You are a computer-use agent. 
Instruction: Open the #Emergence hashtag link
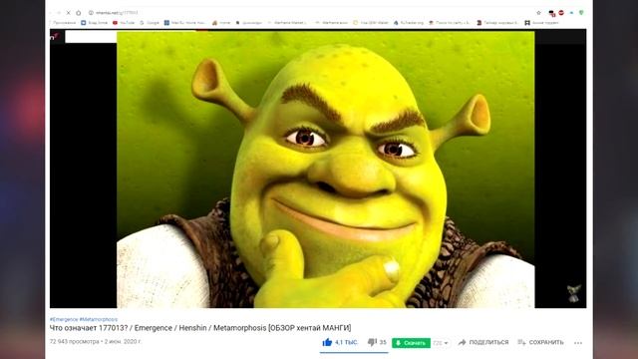[64, 319]
